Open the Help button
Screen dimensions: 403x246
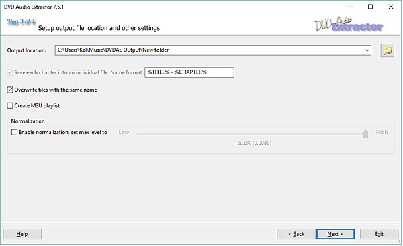[x=22, y=234]
